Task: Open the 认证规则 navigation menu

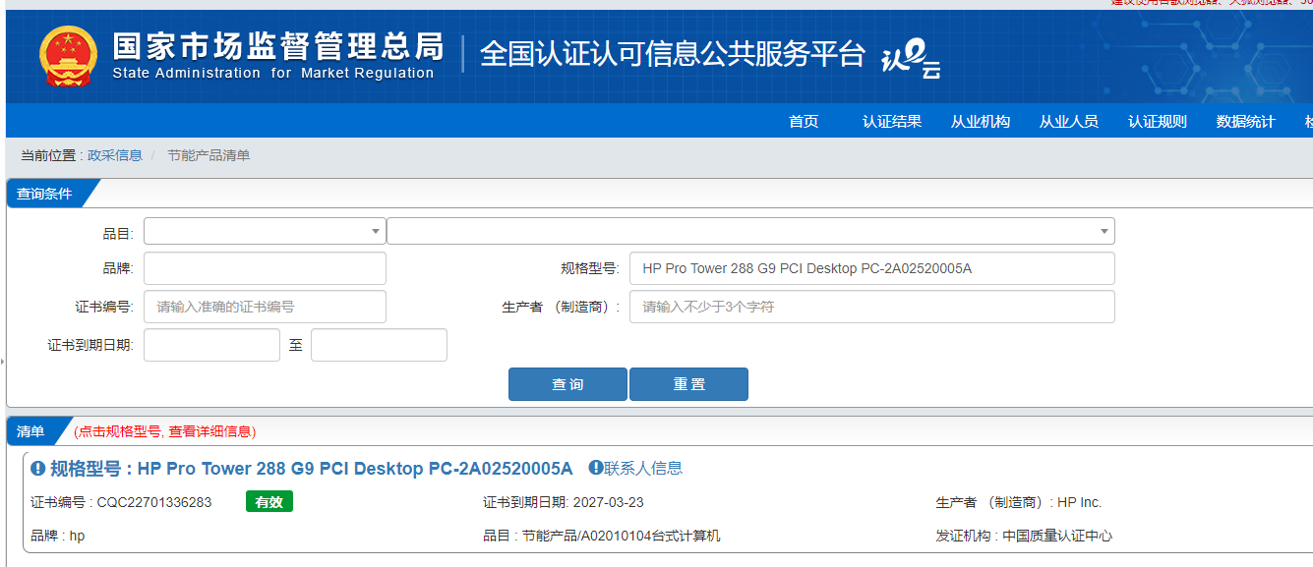Action: [x=1158, y=122]
